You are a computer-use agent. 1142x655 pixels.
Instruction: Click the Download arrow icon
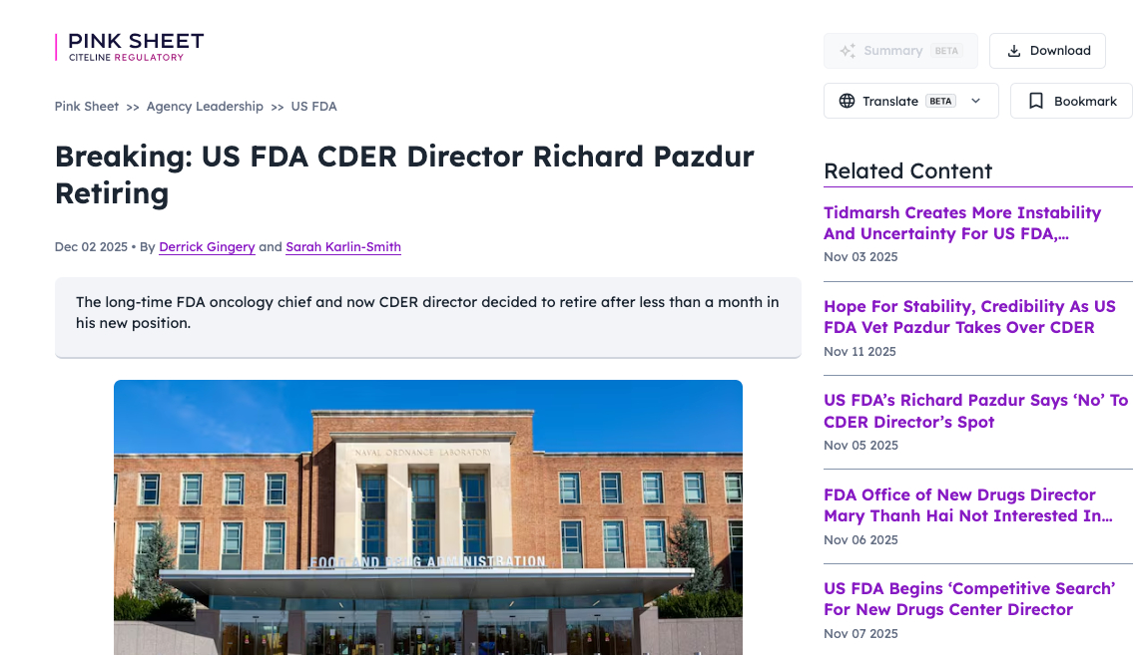(x=1014, y=51)
